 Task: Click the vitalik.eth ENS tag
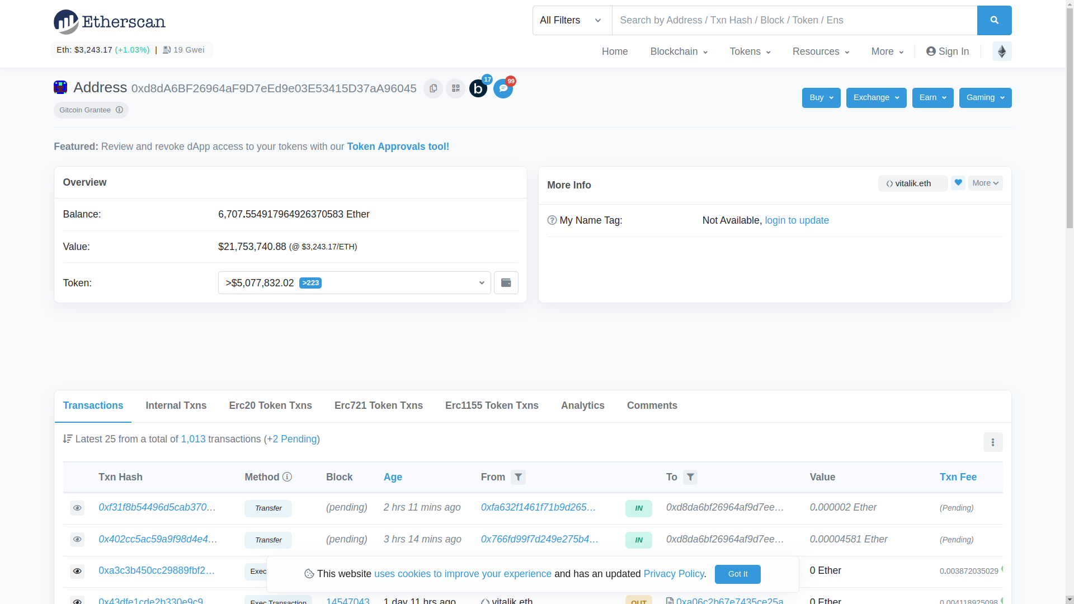[912, 183]
